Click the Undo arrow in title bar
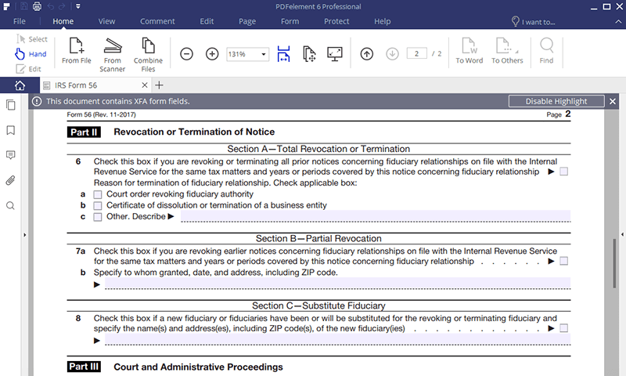This screenshot has height=376, width=626. click(x=51, y=7)
